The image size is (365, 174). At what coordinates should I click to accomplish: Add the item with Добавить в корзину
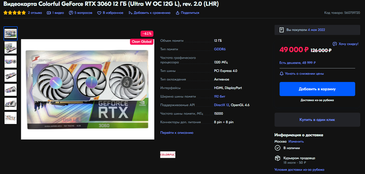317,89
